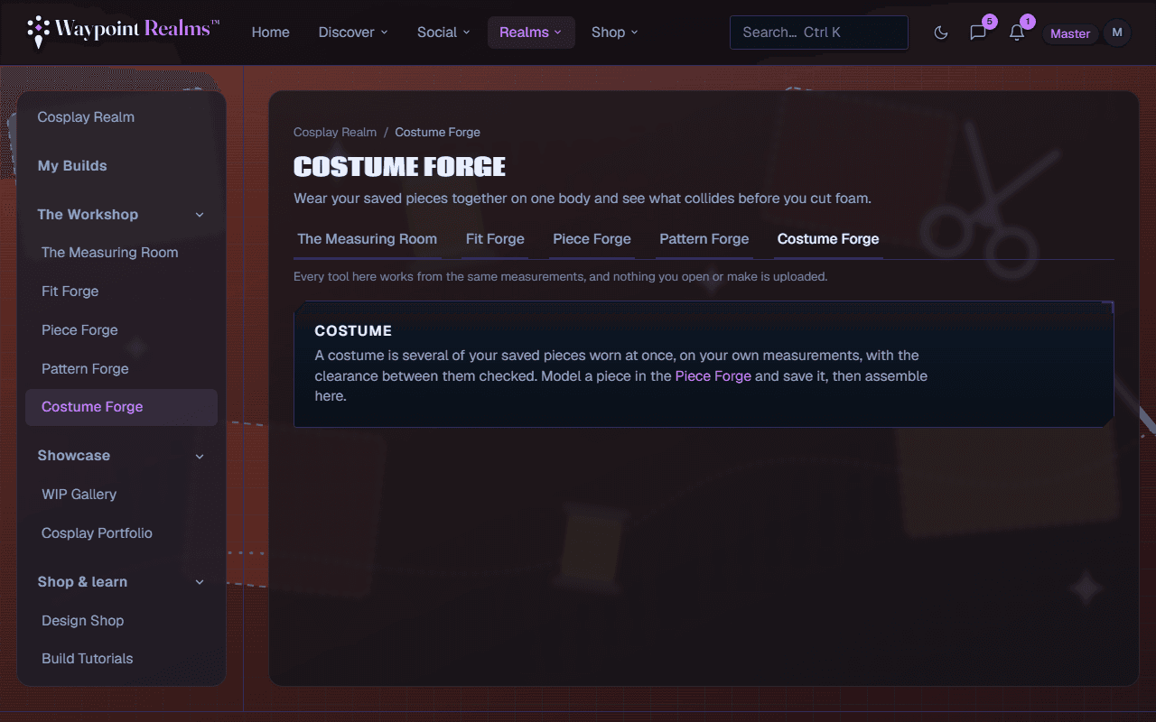Switch to the Costume Forge tab
Screen dimensions: 1156x722
[x=828, y=239]
